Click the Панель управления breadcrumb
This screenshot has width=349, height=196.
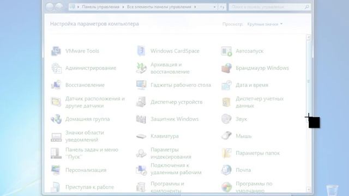[100, 7]
